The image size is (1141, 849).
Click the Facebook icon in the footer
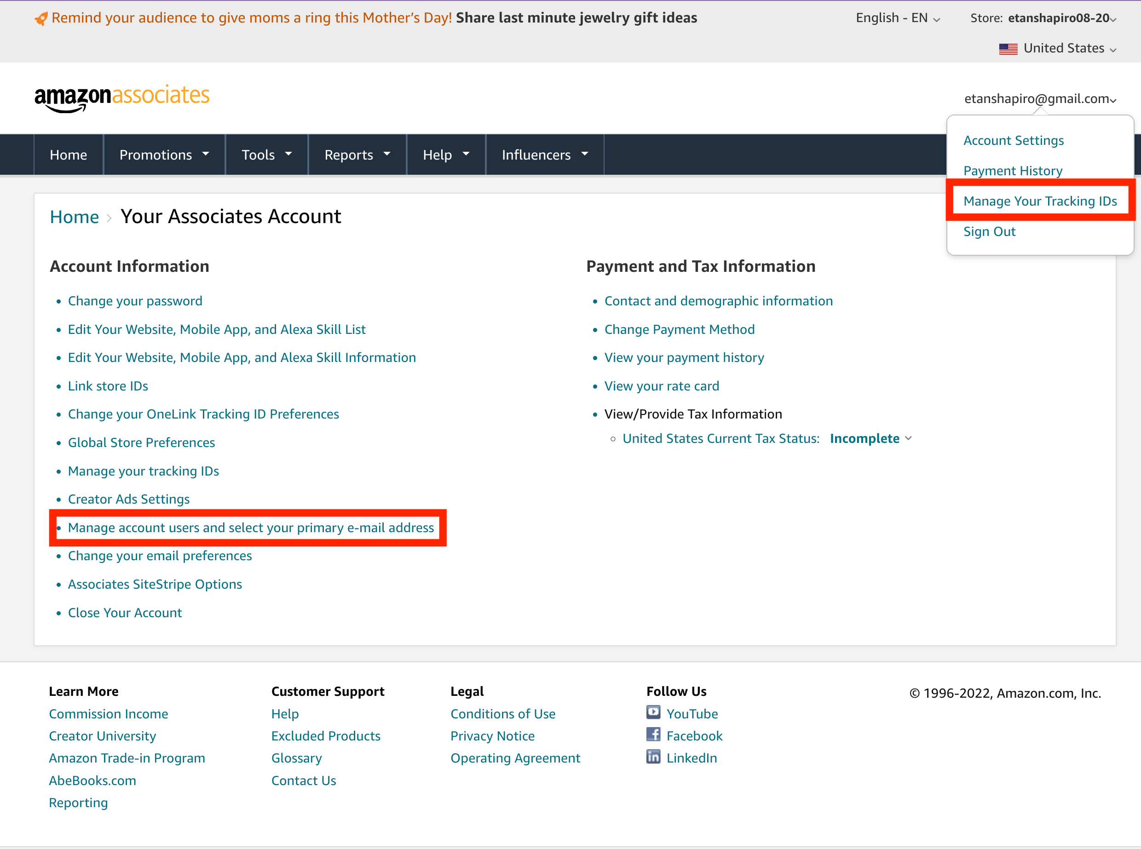click(653, 734)
